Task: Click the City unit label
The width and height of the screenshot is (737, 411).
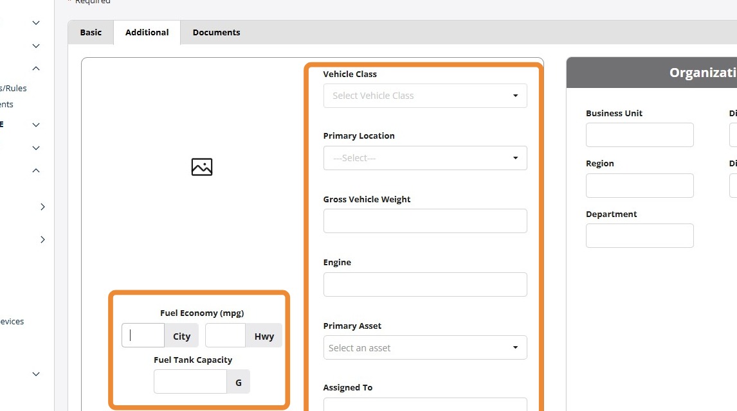Action: tap(181, 336)
